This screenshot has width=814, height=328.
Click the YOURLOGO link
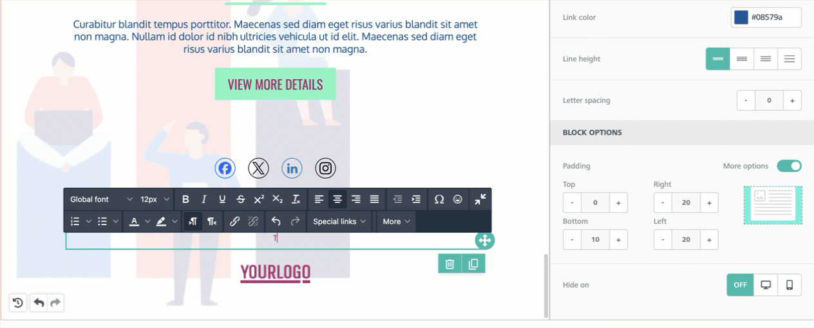(275, 273)
